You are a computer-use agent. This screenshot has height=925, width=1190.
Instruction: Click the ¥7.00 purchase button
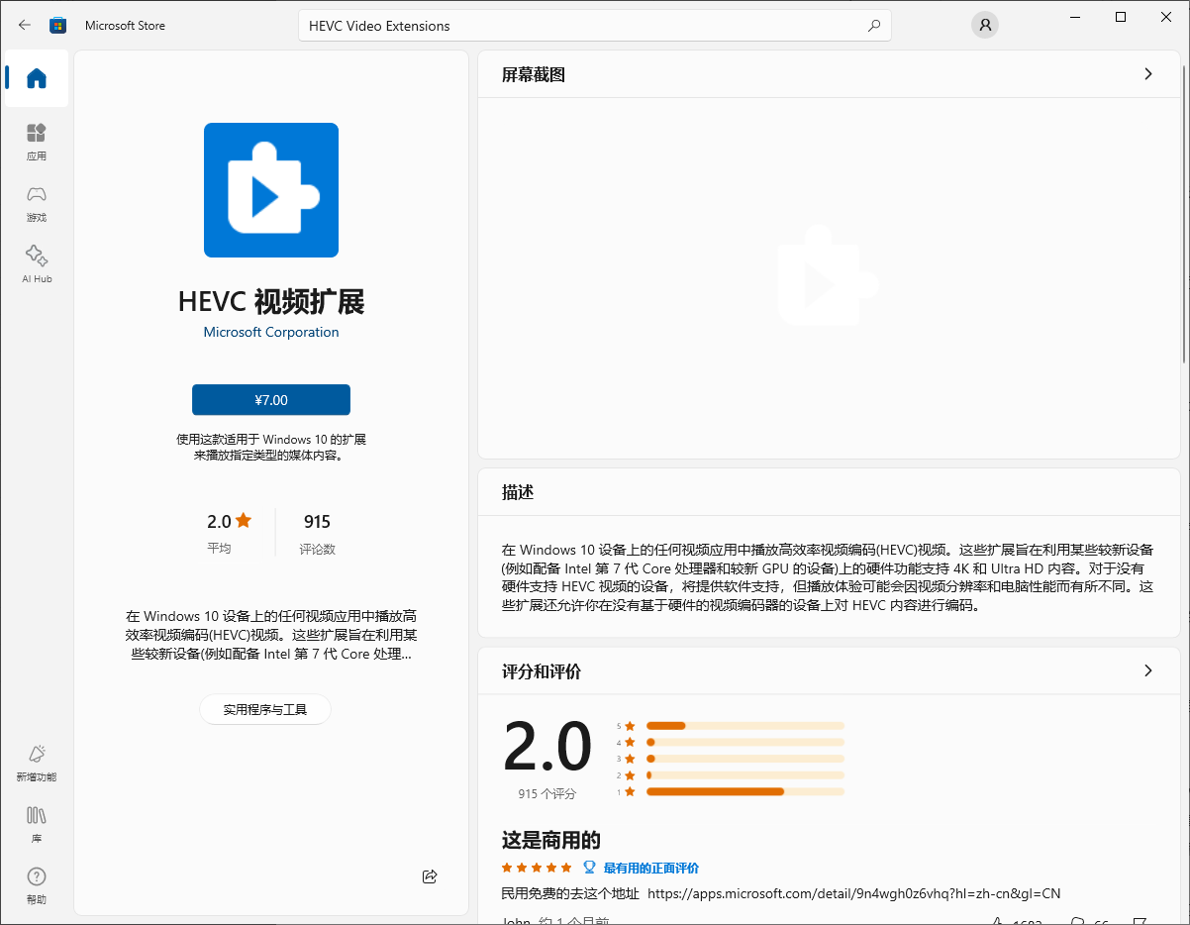pos(270,400)
